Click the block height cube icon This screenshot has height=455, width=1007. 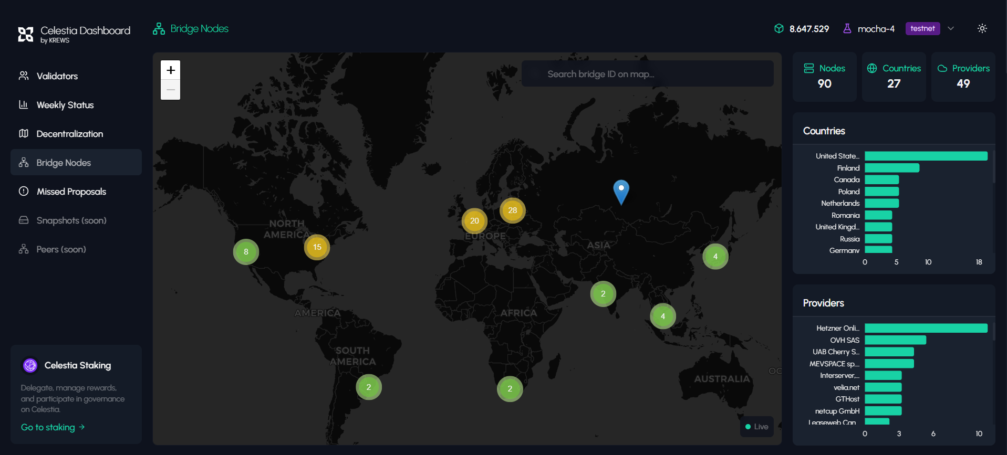[x=779, y=28]
